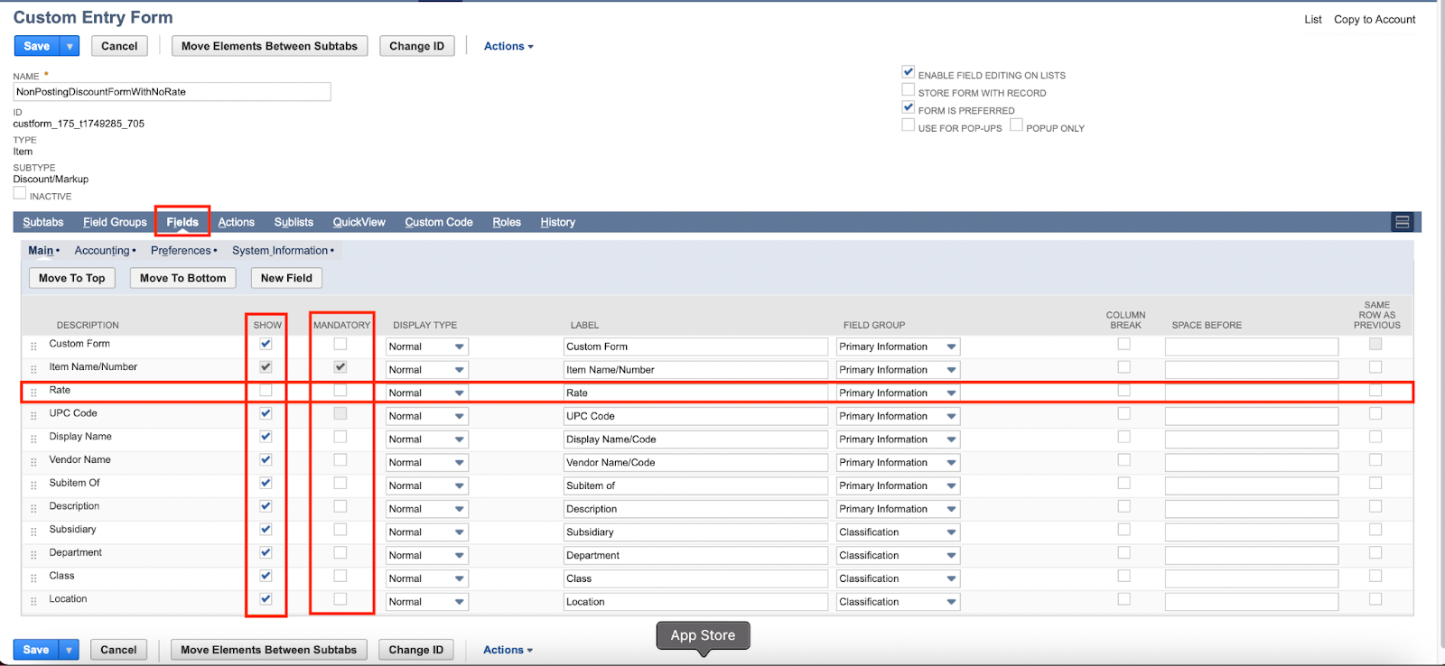Toggle Store Form With Record checkbox
The image size is (1445, 666).
(x=909, y=90)
